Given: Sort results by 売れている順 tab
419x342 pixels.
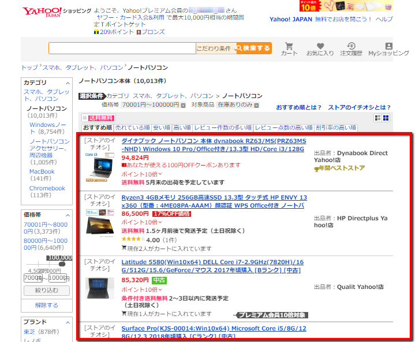Looking at the screenshot, I should (x=132, y=127).
